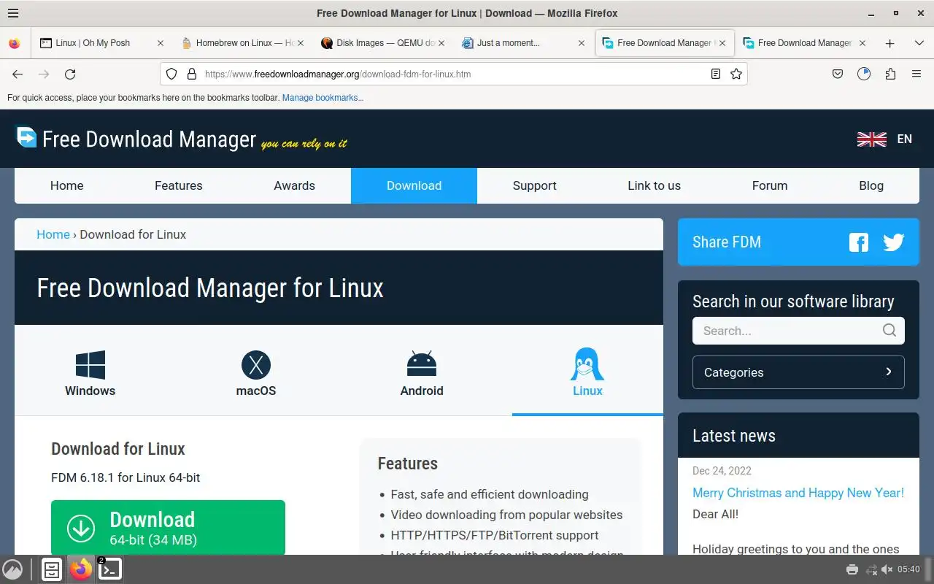Open the EN language selector
Screen dimensions: 934x584
[905, 139]
